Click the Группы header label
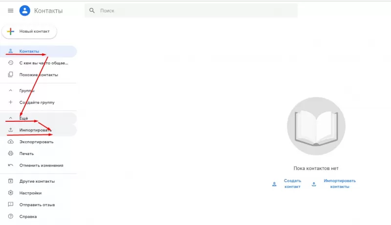This screenshot has height=225, width=391. 27,91
